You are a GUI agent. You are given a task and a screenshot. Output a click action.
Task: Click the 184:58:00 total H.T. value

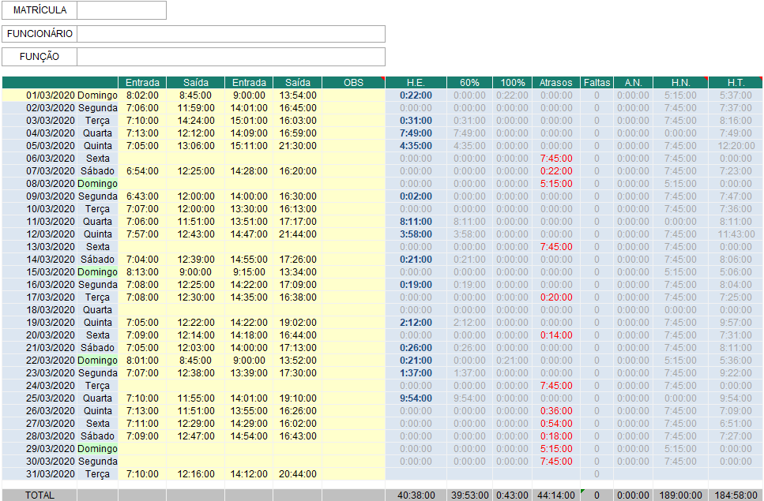[736, 495]
